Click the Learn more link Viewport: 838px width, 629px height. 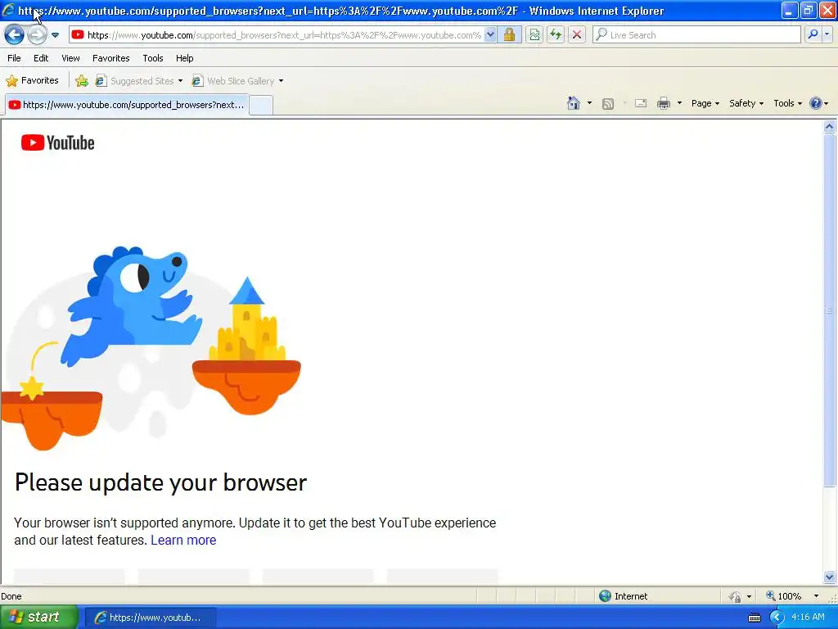tap(183, 541)
